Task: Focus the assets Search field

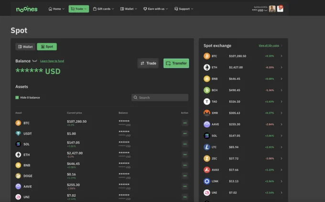Action: 160,98
